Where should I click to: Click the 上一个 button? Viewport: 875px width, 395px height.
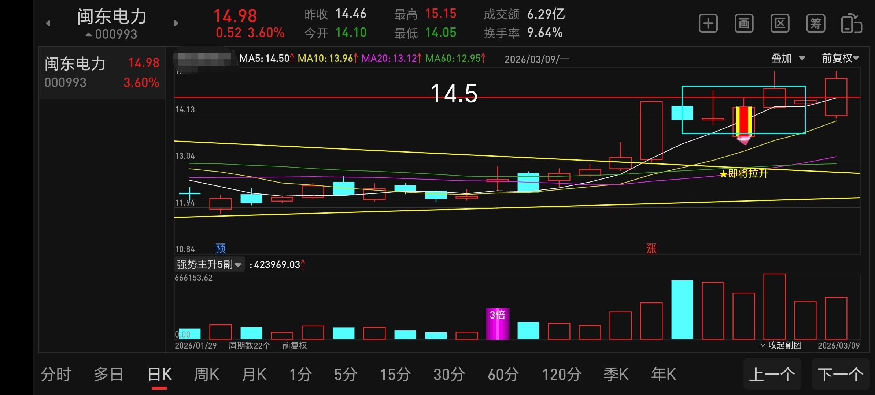pos(772,375)
